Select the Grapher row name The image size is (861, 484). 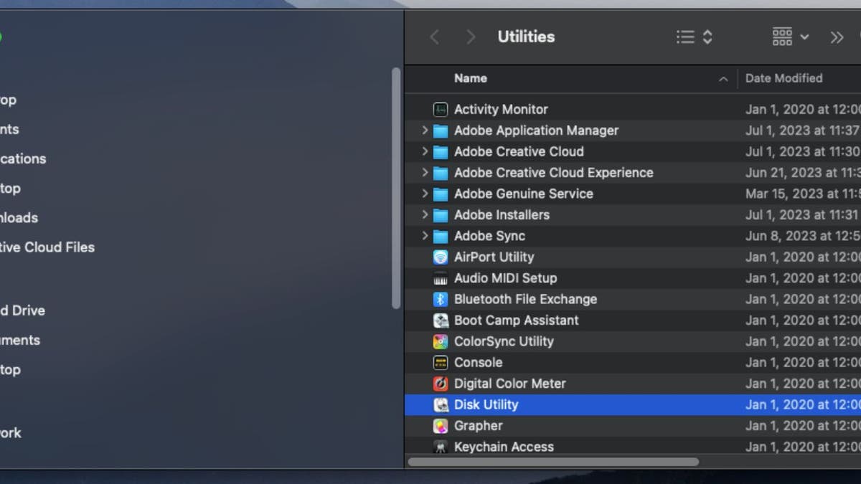(x=478, y=426)
